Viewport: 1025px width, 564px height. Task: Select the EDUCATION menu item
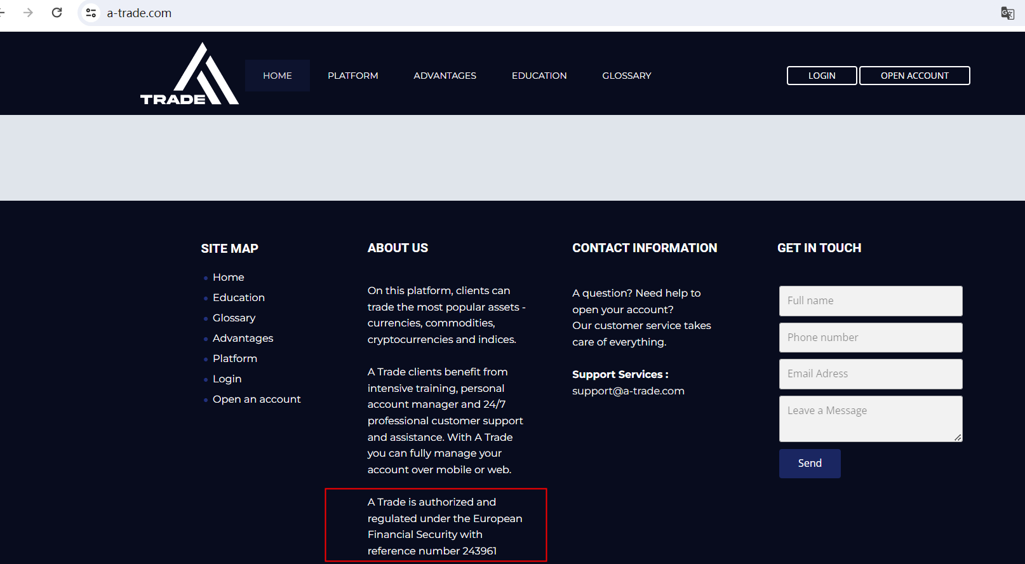tap(539, 76)
